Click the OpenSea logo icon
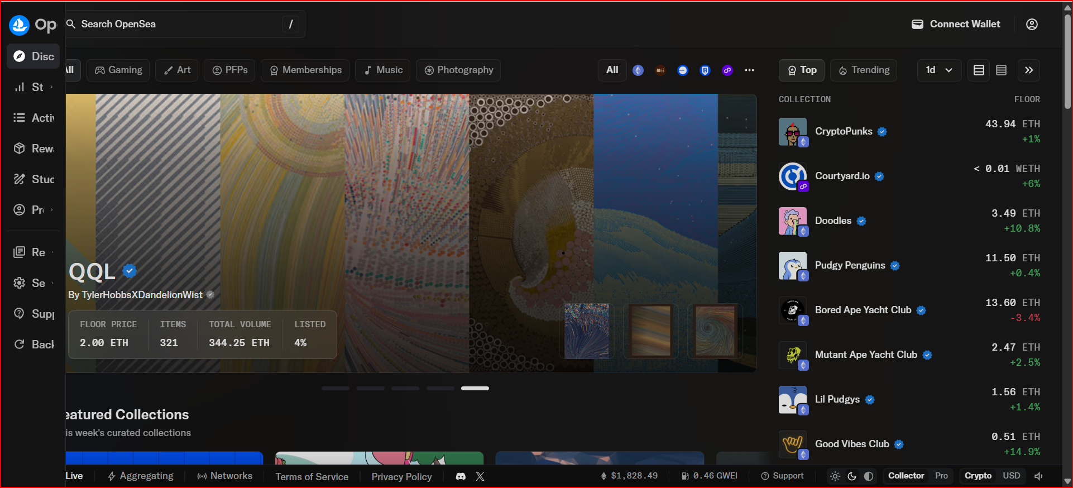 [19, 25]
